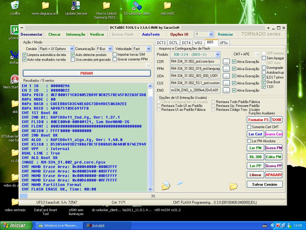The height and width of the screenshot is (230, 306).
Task: Click Desconectar button
Action: click(31, 34)
